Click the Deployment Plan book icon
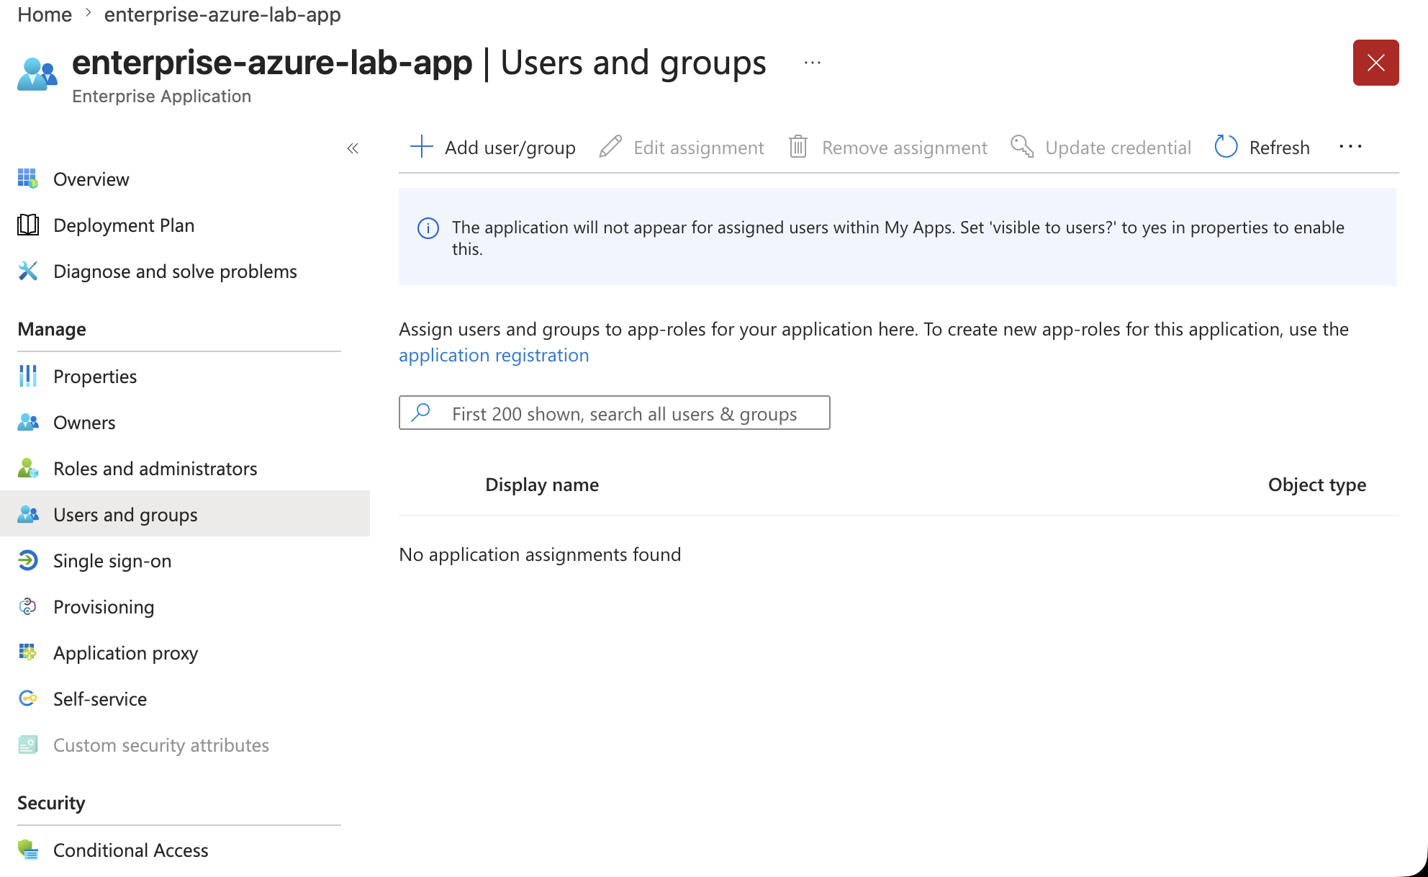 pos(27,225)
